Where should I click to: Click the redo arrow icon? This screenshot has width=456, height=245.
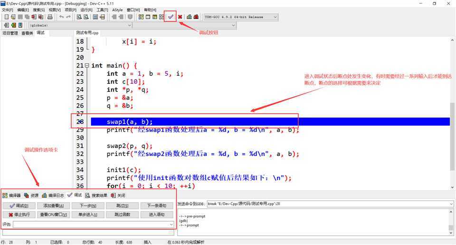click(68, 17)
